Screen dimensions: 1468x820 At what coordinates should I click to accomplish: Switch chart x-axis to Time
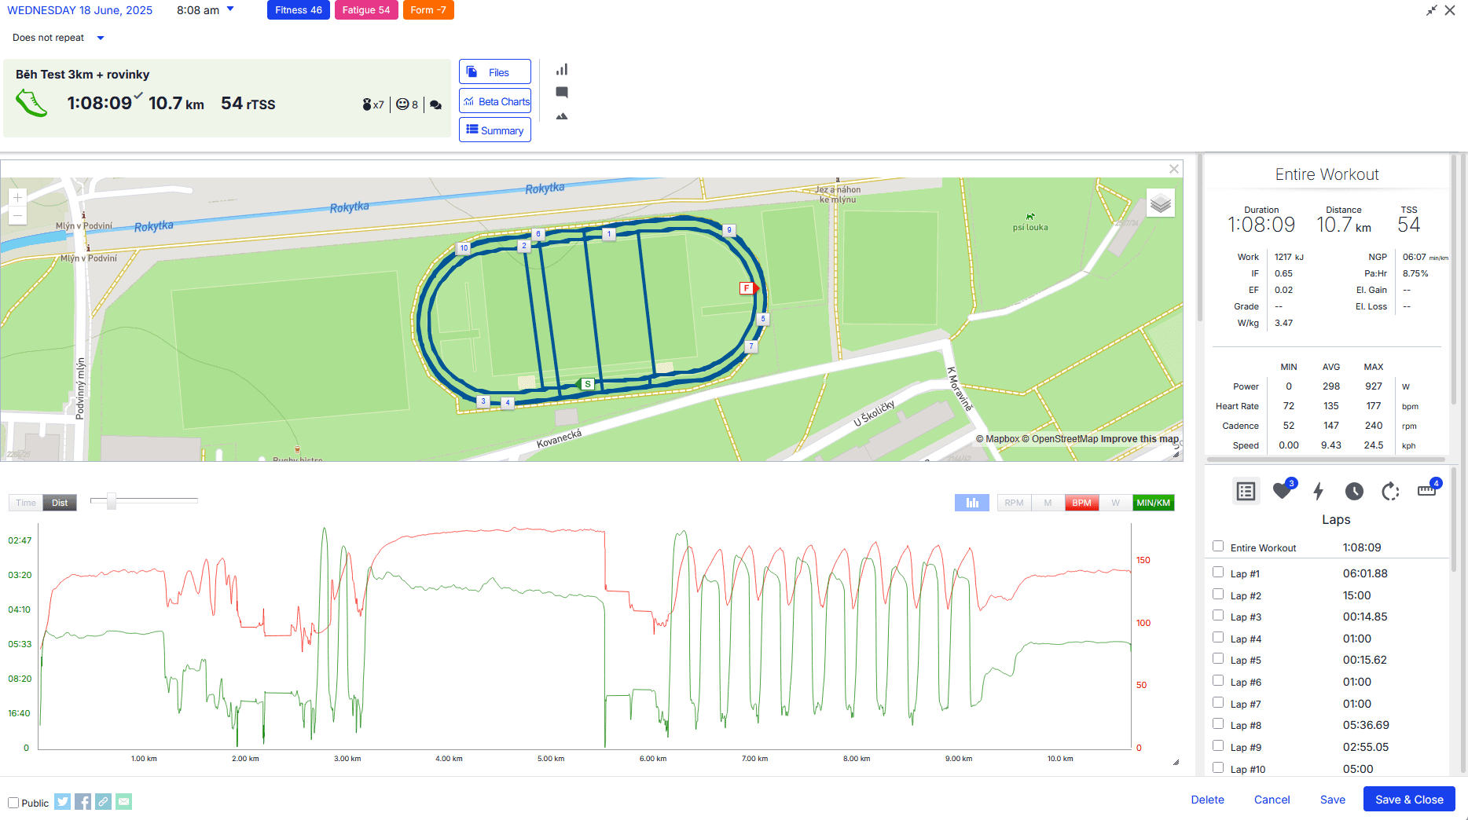[x=26, y=503]
